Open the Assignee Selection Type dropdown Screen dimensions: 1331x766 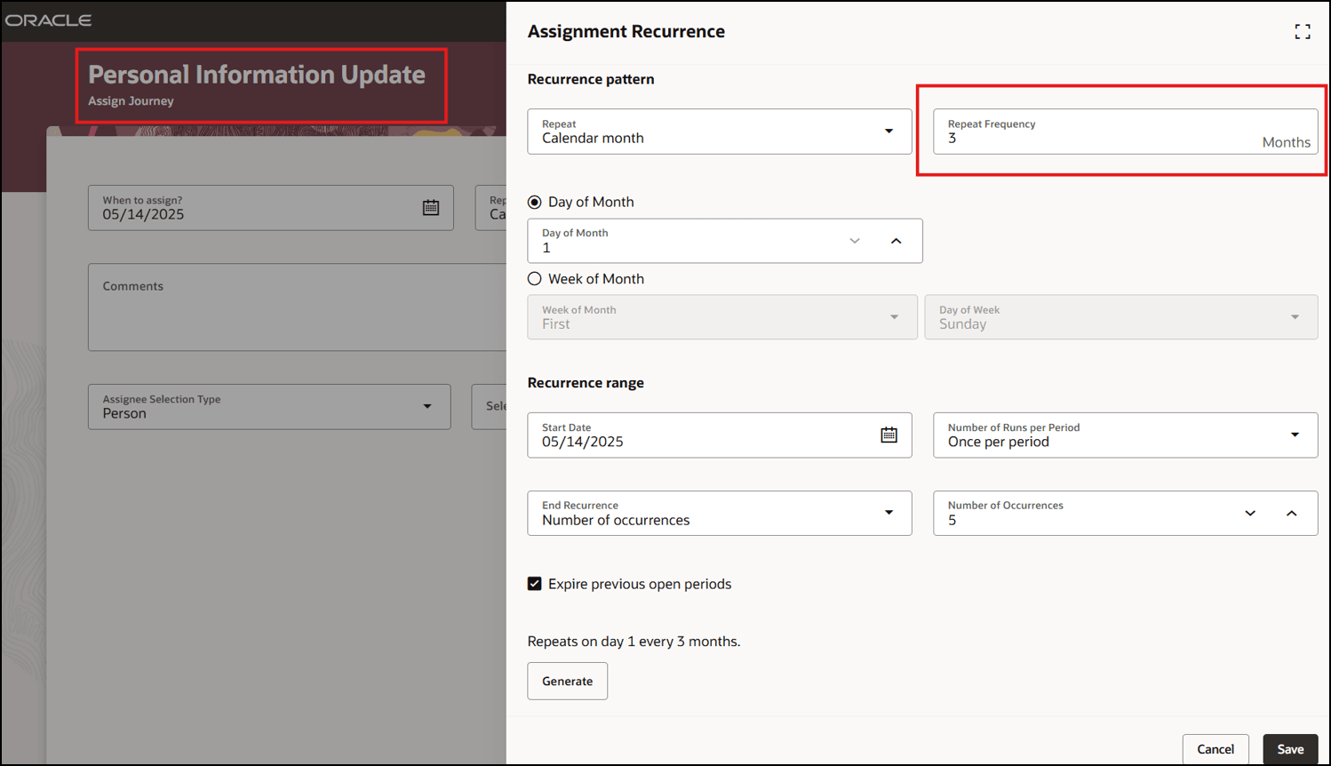[269, 407]
